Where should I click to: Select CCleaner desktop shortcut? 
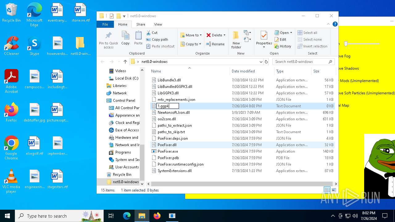(11, 46)
